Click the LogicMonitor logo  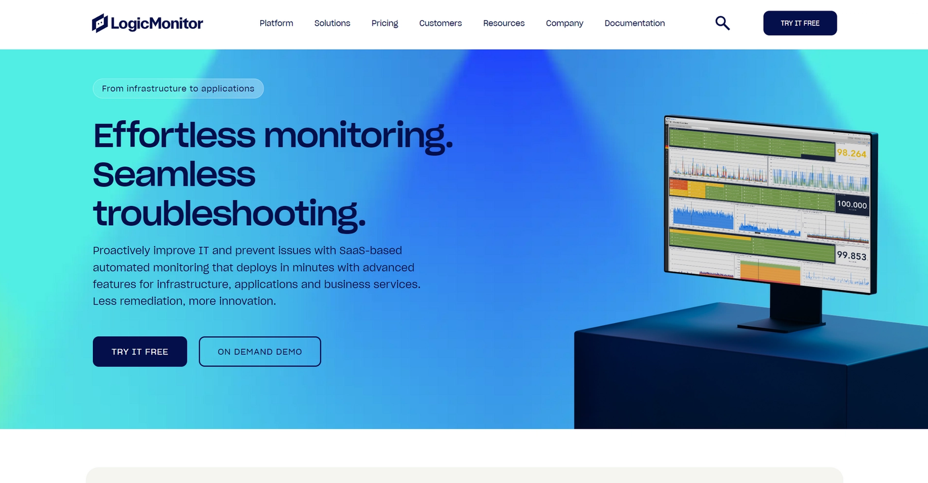click(147, 23)
